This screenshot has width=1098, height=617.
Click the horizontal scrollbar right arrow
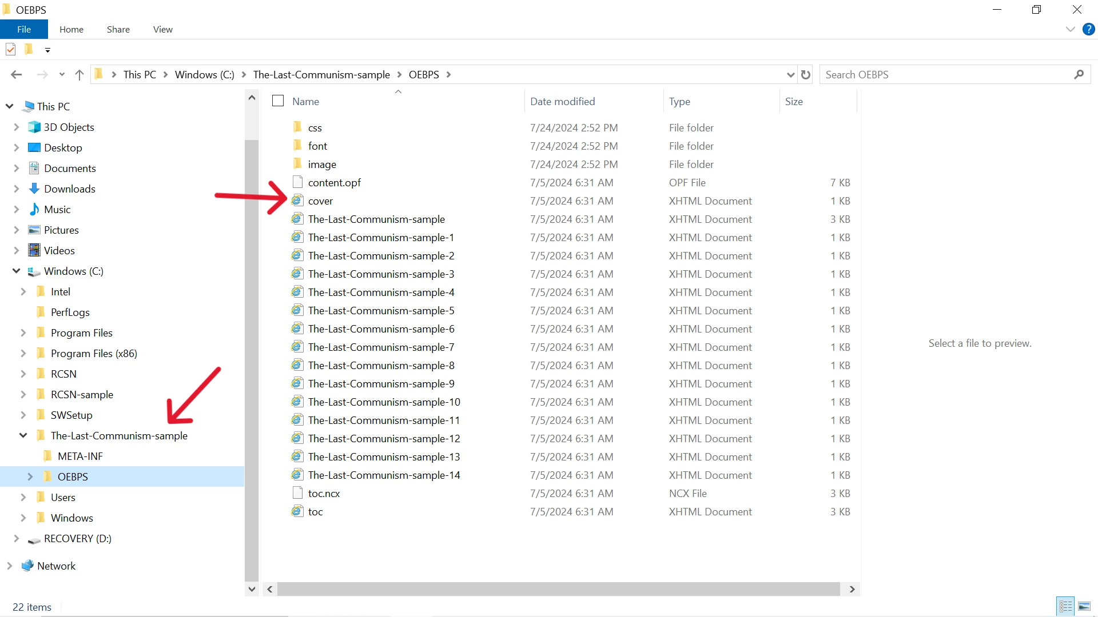[x=852, y=589]
